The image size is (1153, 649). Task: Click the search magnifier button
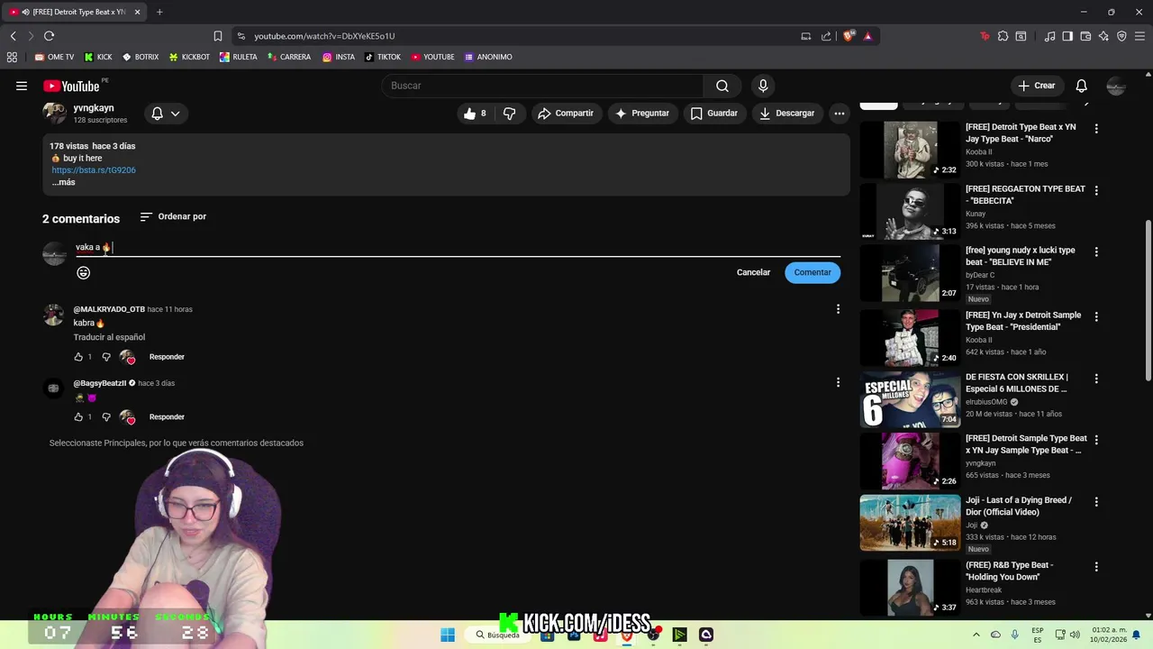[722, 86]
